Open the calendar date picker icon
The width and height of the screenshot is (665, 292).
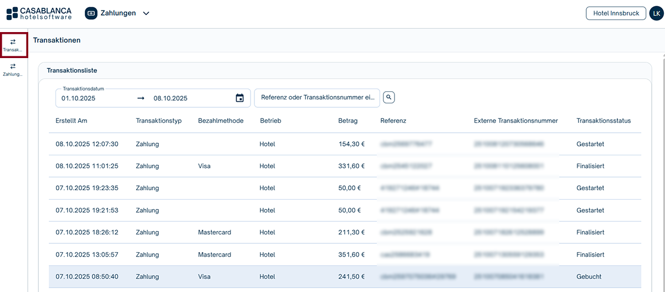pos(240,98)
